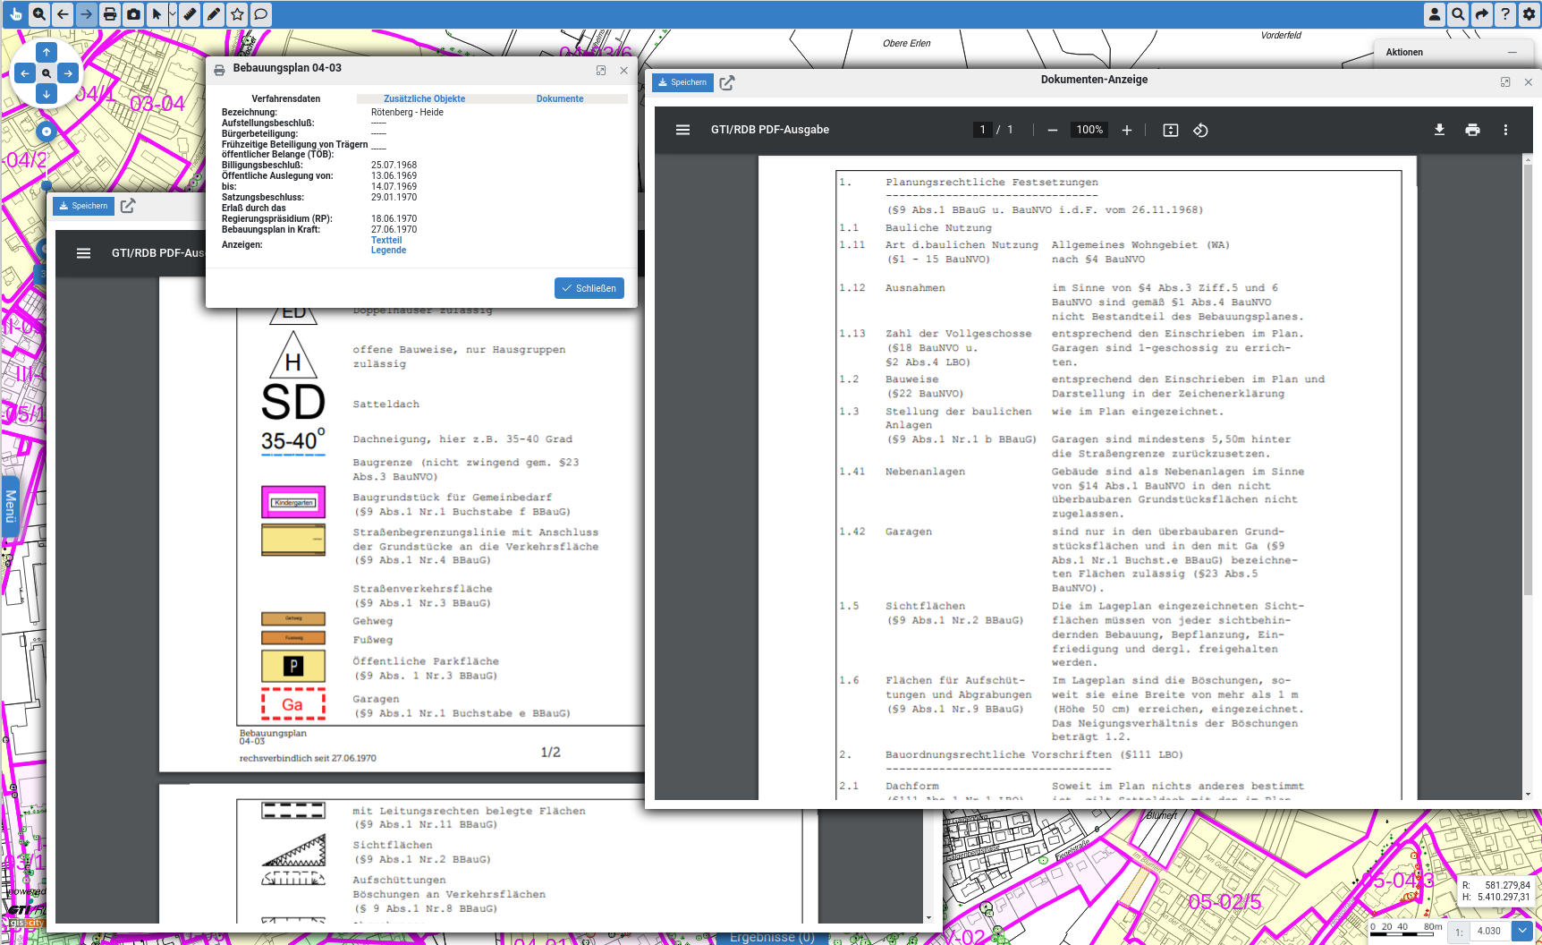Activate the pencil drawing tool
This screenshot has width=1542, height=945.
(x=213, y=14)
